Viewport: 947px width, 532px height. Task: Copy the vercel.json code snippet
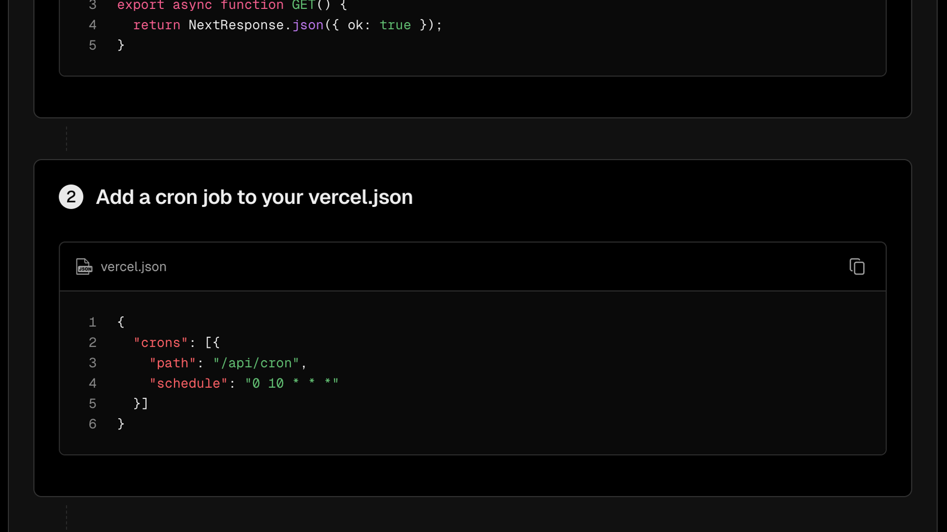[857, 266]
